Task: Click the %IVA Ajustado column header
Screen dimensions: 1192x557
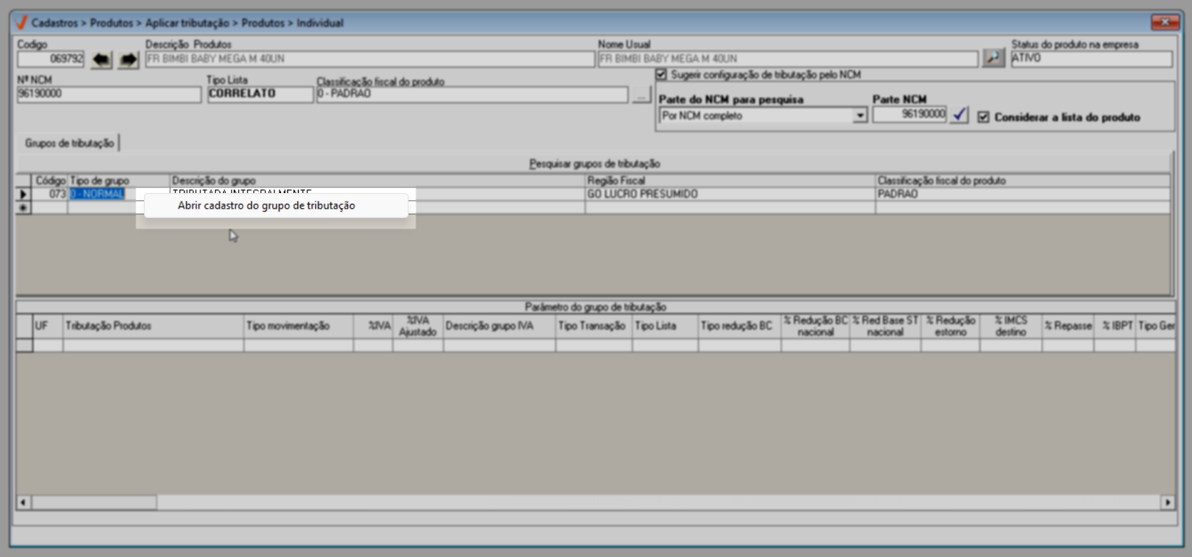Action: [x=418, y=326]
